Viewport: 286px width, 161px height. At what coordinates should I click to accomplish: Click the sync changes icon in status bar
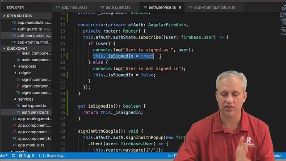[x=13, y=156]
